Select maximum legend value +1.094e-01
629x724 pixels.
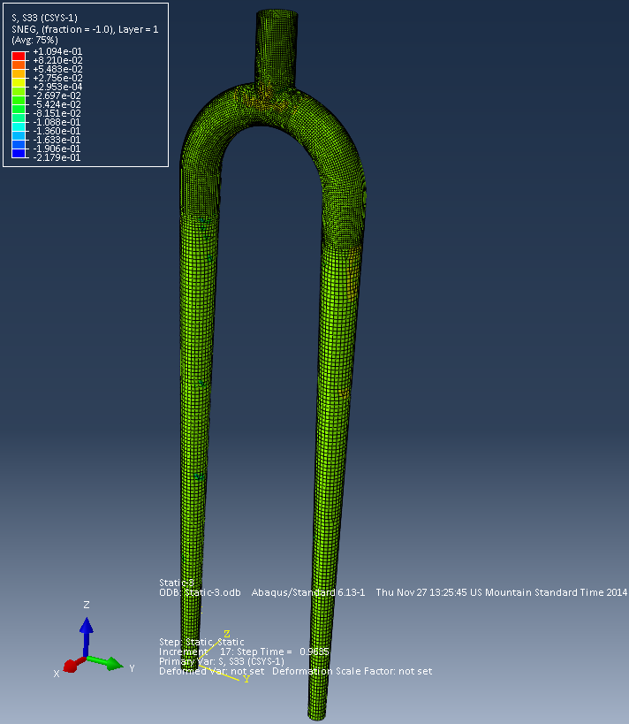coord(57,51)
